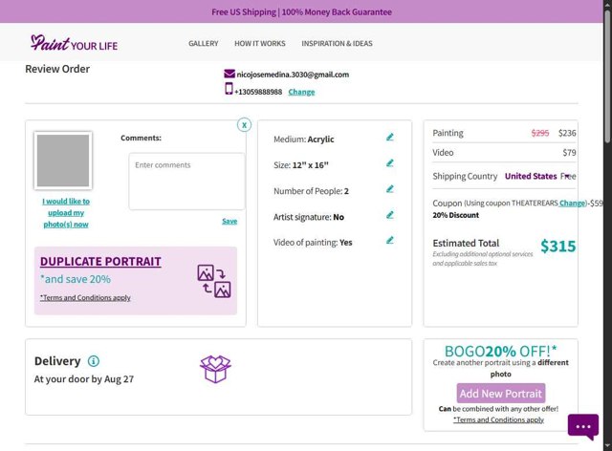Edit the Video of painting option
The height and width of the screenshot is (451, 612).
(389, 241)
